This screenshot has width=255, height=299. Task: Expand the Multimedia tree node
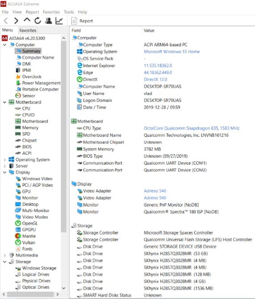(x=5, y=256)
